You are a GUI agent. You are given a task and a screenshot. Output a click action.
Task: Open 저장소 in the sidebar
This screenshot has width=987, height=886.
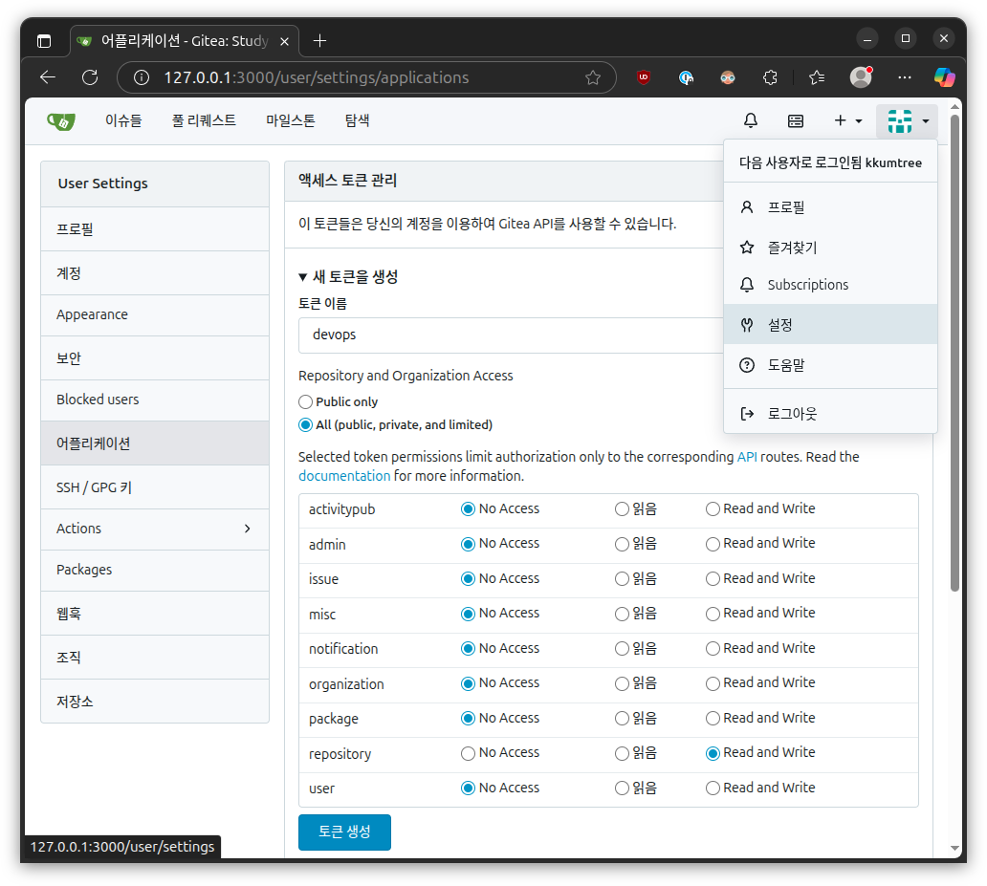(155, 701)
